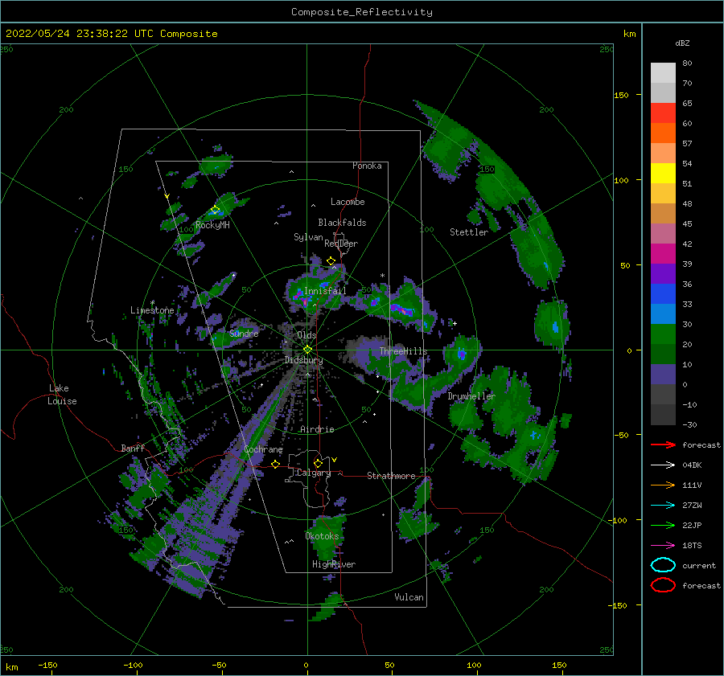This screenshot has height=676, width=724.
Task: Click the cyan current ellipse in legend
Action: [x=663, y=565]
